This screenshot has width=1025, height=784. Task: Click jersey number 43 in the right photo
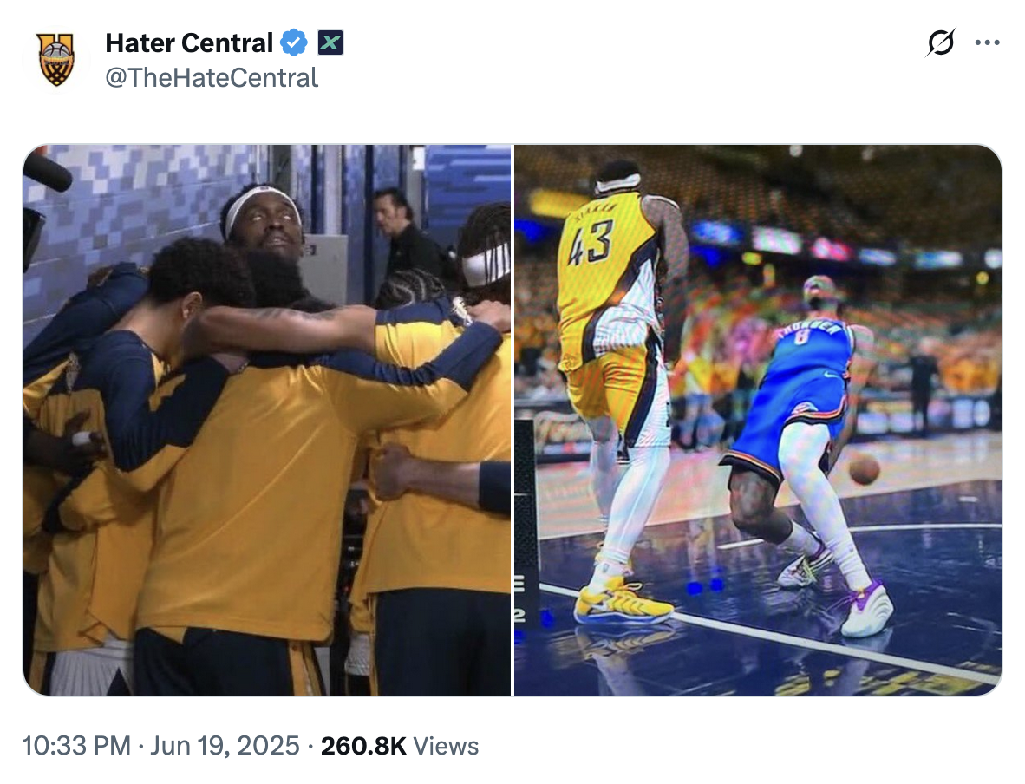tap(590, 243)
